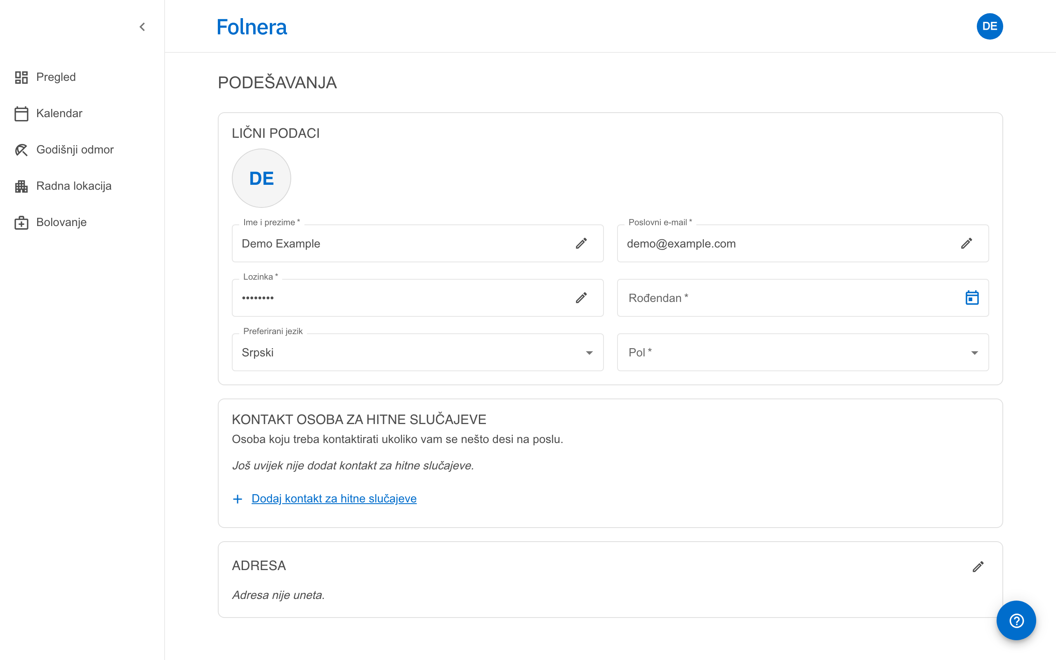Click 'Još uvijek nije dodat kontakt' text
This screenshot has height=660, width=1056.
(353, 465)
